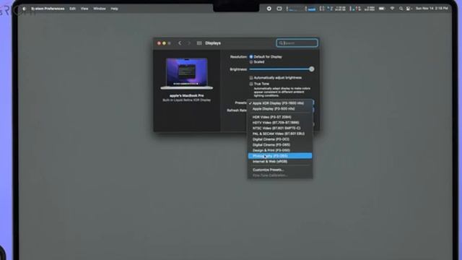462x260 pixels.
Task: Open Spotlight search in menu bar
Action: click(x=401, y=9)
